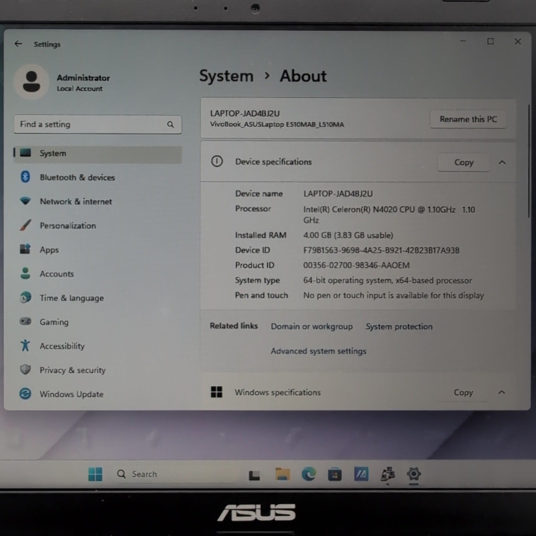Click the Apps icon in sidebar

point(25,249)
